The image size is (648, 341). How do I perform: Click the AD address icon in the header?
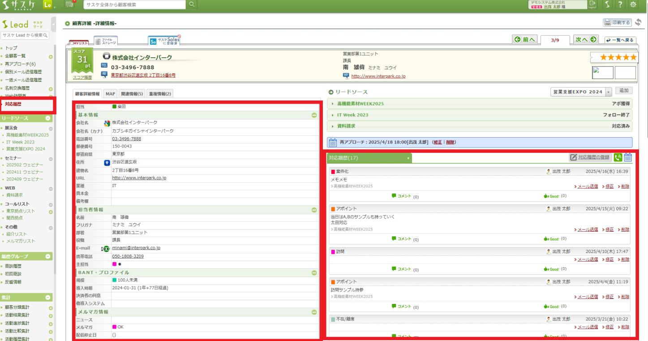[104, 74]
